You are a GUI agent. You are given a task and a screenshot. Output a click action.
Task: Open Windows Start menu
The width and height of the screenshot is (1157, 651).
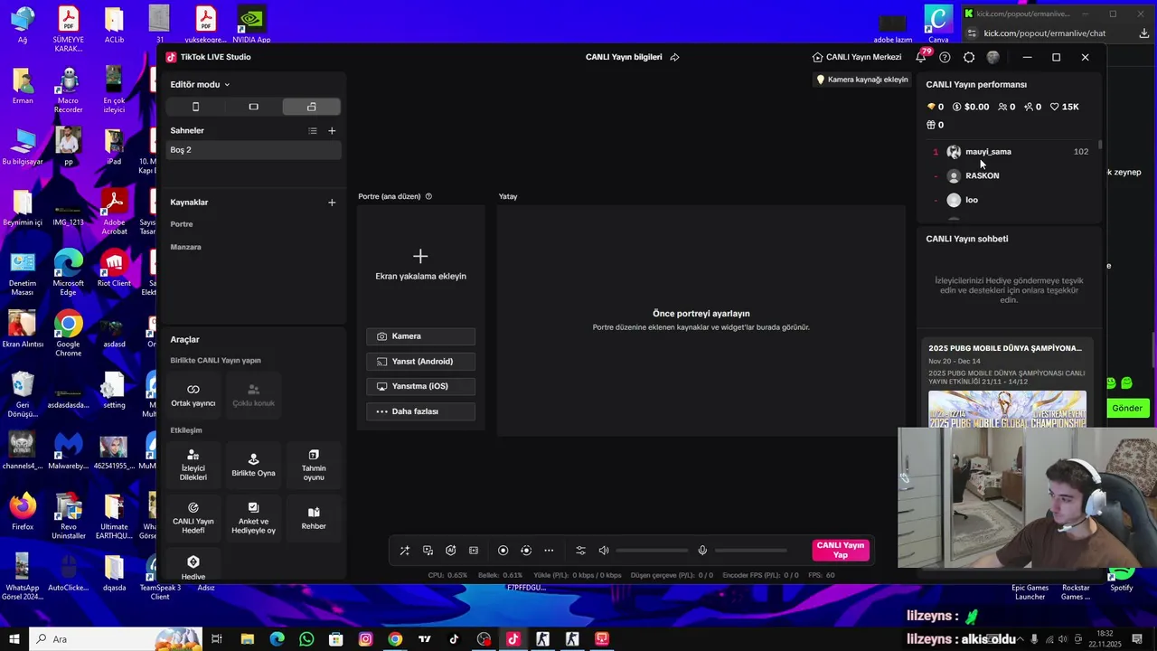(14, 639)
